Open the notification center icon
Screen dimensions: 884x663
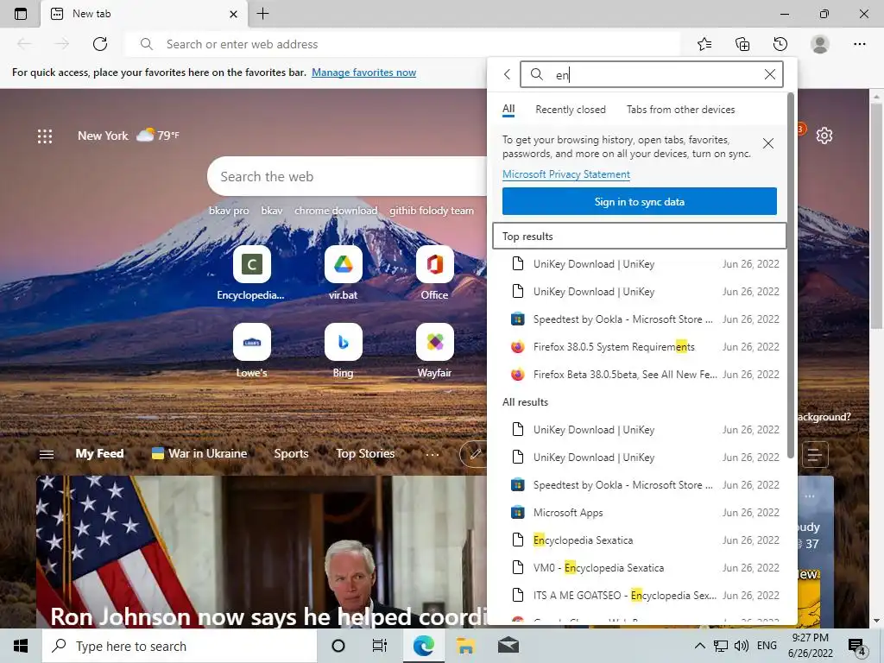point(857,647)
